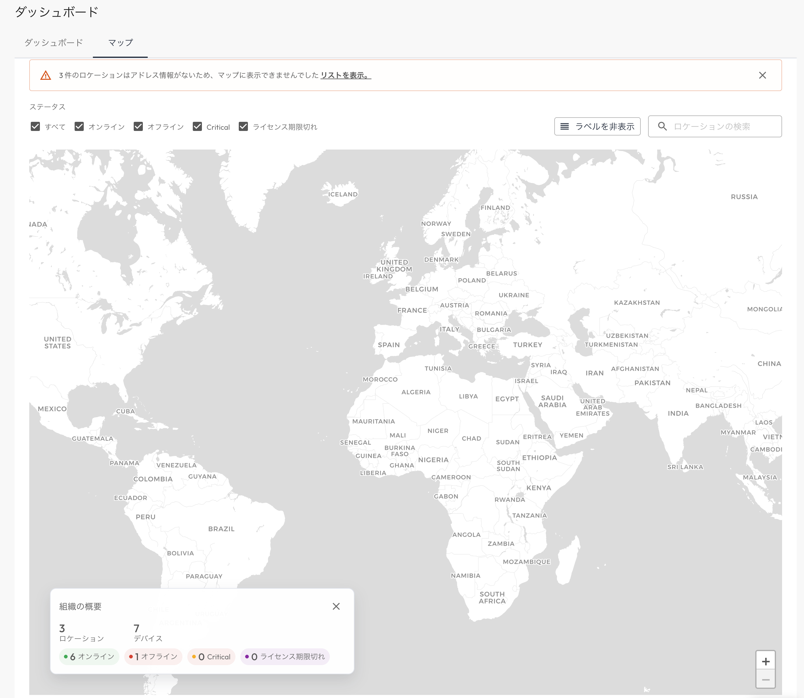This screenshot has height=698, width=804.
Task: Click the warning triangle icon in alert
Action: click(x=46, y=75)
